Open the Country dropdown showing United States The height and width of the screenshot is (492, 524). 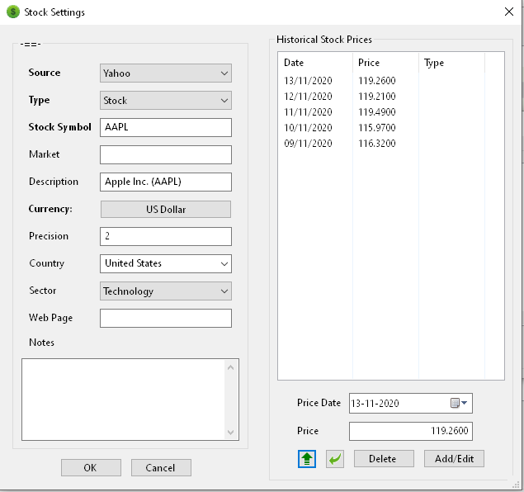(x=166, y=263)
